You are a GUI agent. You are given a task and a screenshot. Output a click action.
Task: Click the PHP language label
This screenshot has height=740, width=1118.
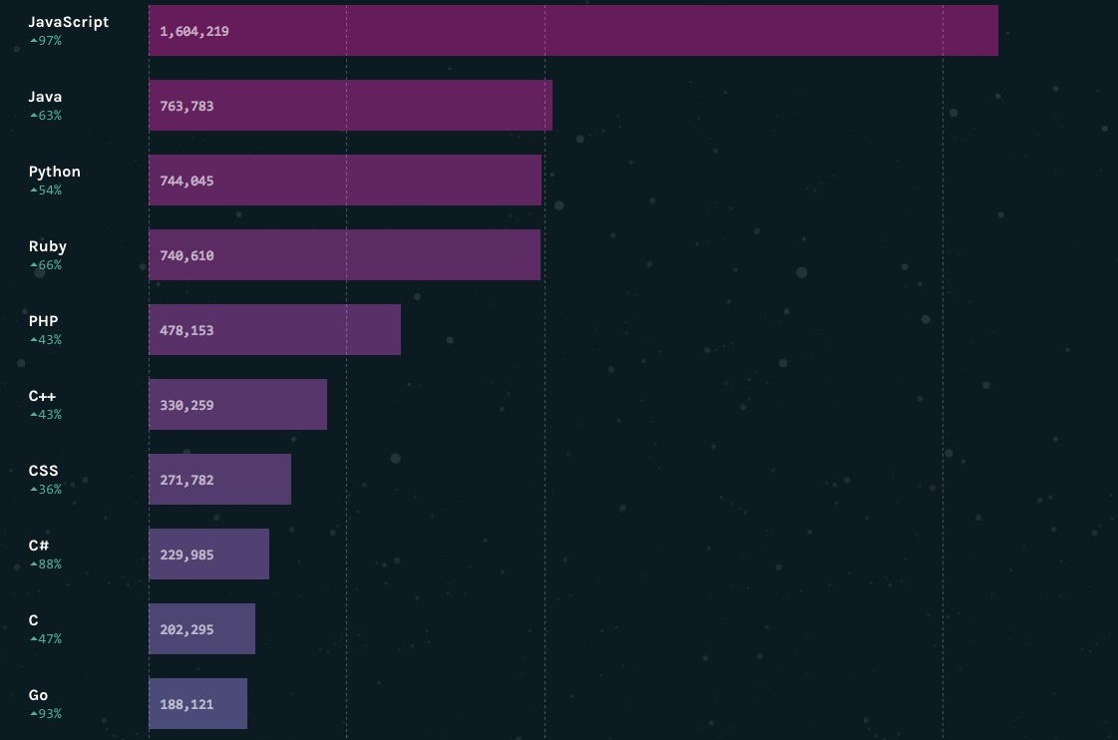tap(44, 321)
